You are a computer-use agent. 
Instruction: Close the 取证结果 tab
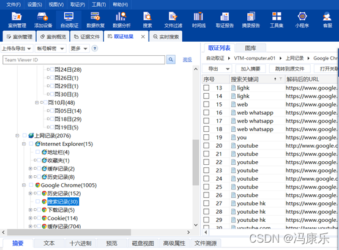pos(143,37)
